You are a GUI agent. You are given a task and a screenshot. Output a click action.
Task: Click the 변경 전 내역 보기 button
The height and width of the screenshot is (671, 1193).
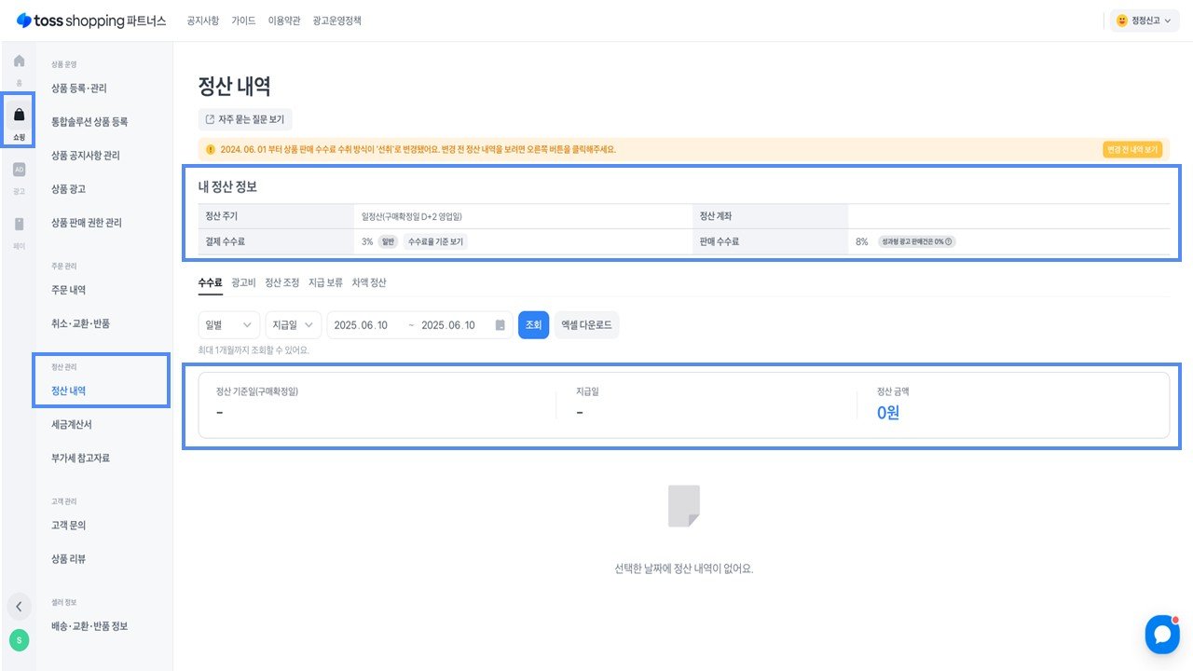click(x=1132, y=149)
